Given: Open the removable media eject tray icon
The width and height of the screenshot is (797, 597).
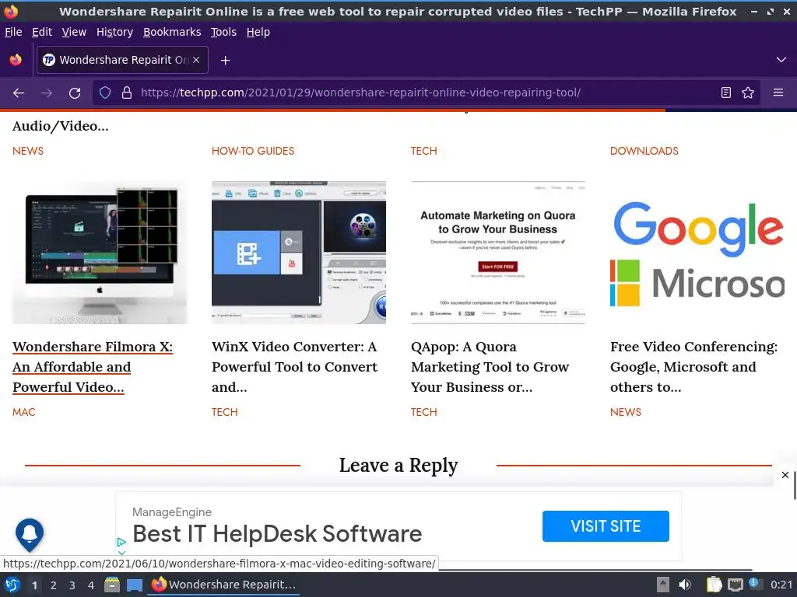Looking at the screenshot, I should click(x=663, y=585).
